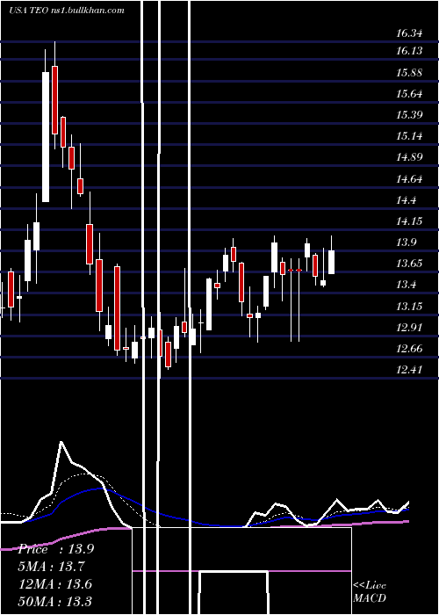Select the 13.65 price axis label
This screenshot has height=615, width=439.
tap(409, 264)
